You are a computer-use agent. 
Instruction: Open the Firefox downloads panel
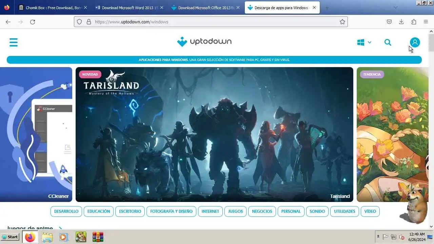(x=401, y=22)
